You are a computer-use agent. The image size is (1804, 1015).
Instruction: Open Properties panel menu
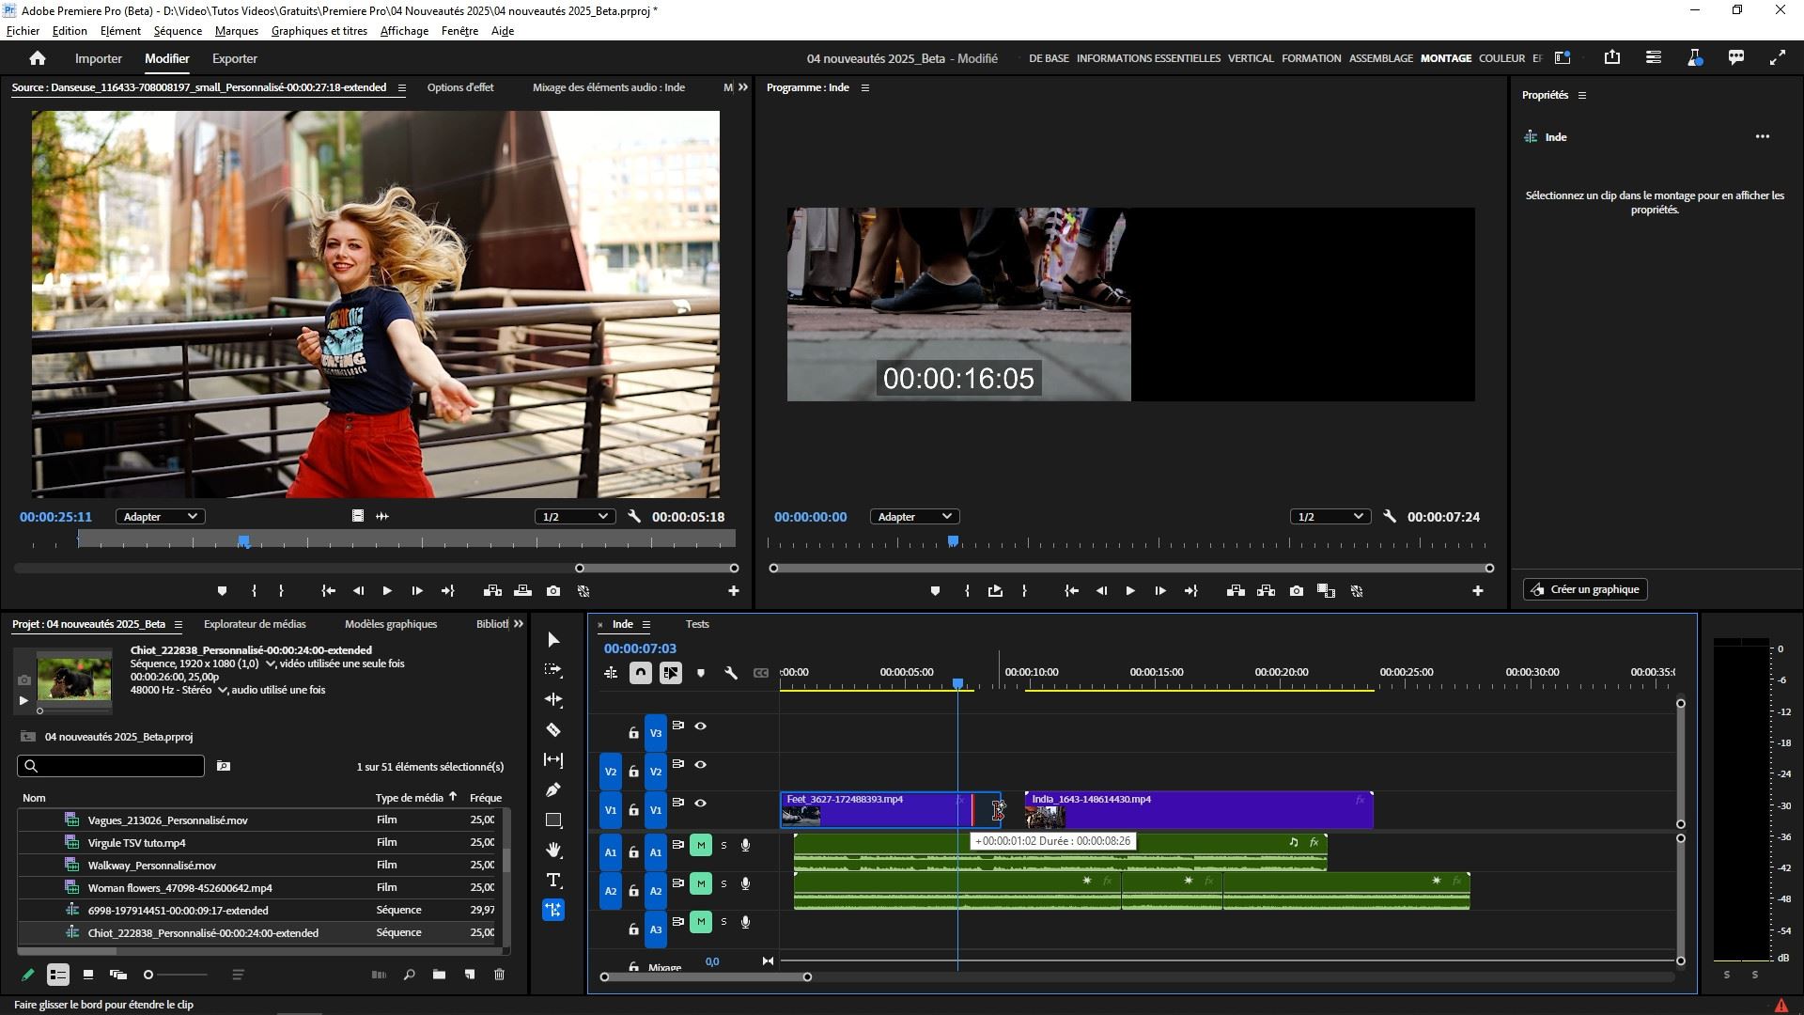click(x=1582, y=95)
